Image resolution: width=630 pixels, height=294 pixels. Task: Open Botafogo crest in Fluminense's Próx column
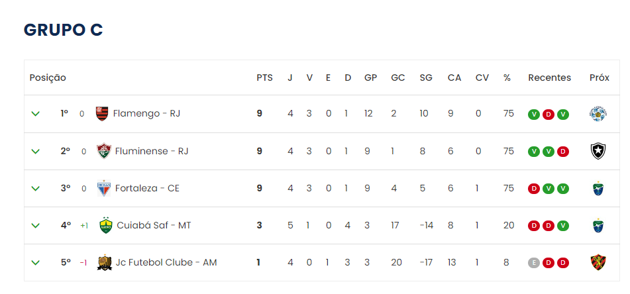click(598, 152)
